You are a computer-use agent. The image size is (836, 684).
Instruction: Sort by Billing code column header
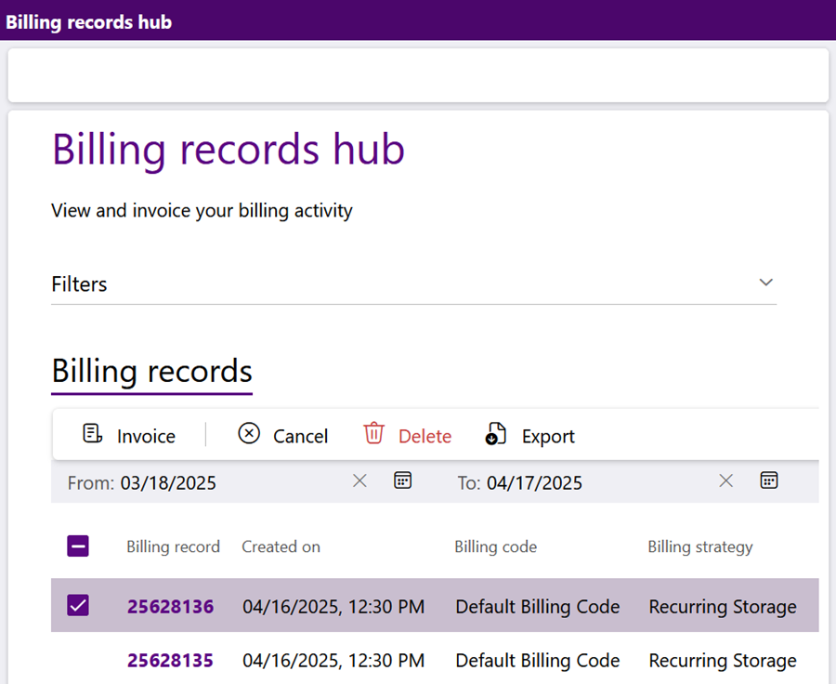pyautogui.click(x=496, y=546)
